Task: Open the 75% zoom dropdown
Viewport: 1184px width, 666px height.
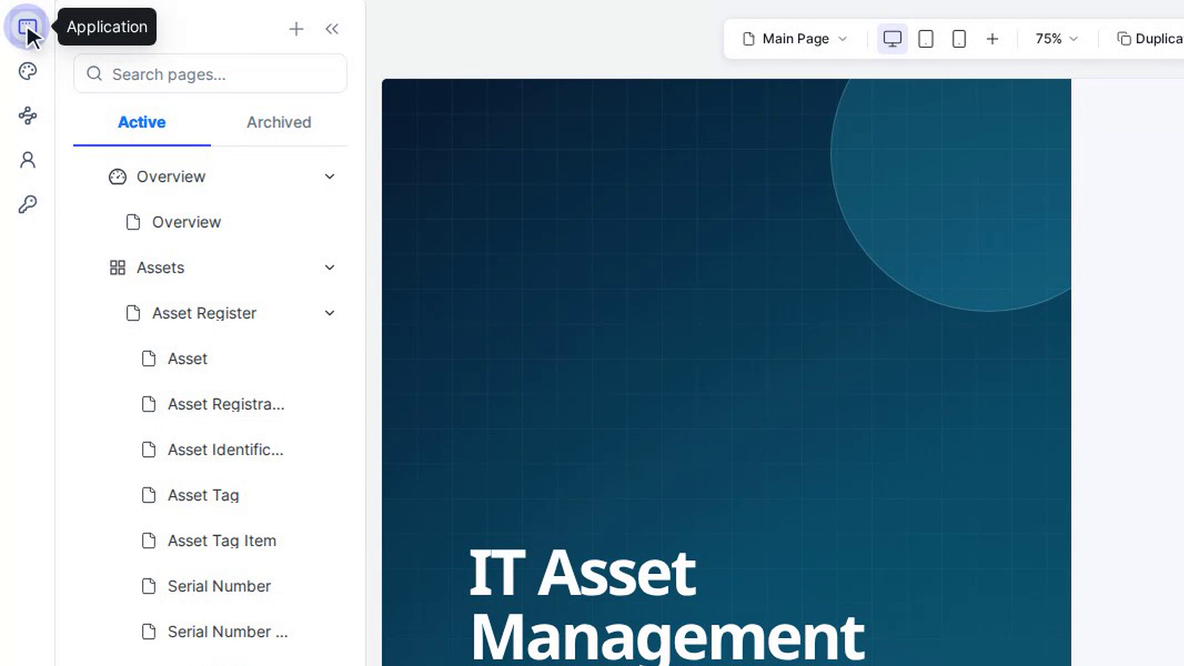Action: (x=1056, y=39)
